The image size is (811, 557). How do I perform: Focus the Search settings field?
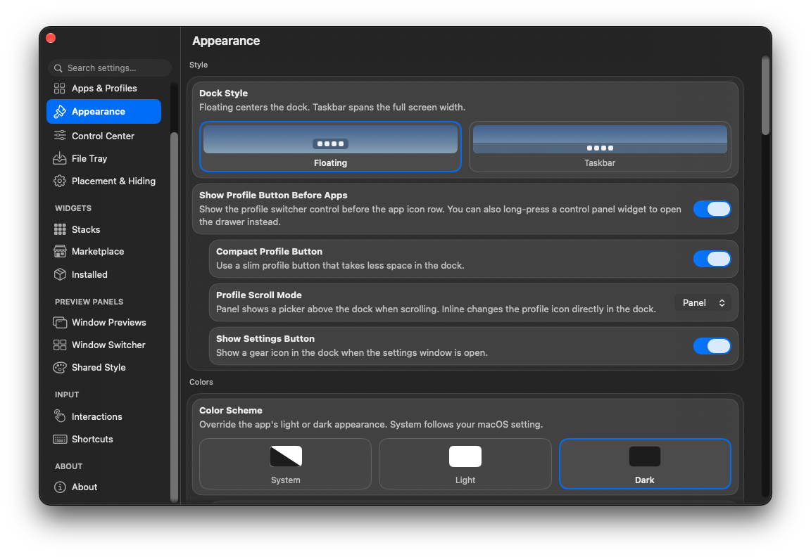tap(110, 68)
